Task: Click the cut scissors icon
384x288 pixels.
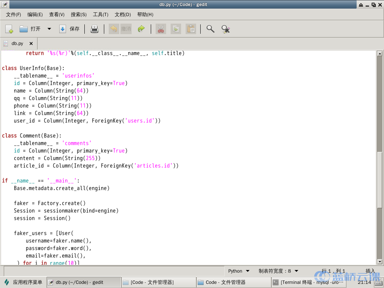Action: coord(161,29)
